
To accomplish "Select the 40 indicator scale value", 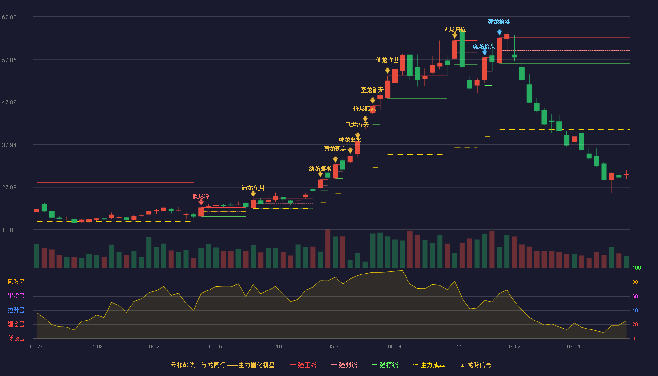I will point(635,311).
